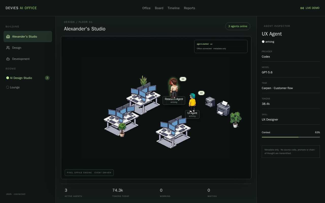Click the printer in the office scene

click(223, 108)
